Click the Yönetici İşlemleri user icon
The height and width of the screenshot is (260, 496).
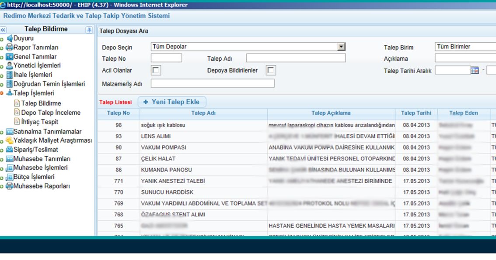(x=10, y=66)
